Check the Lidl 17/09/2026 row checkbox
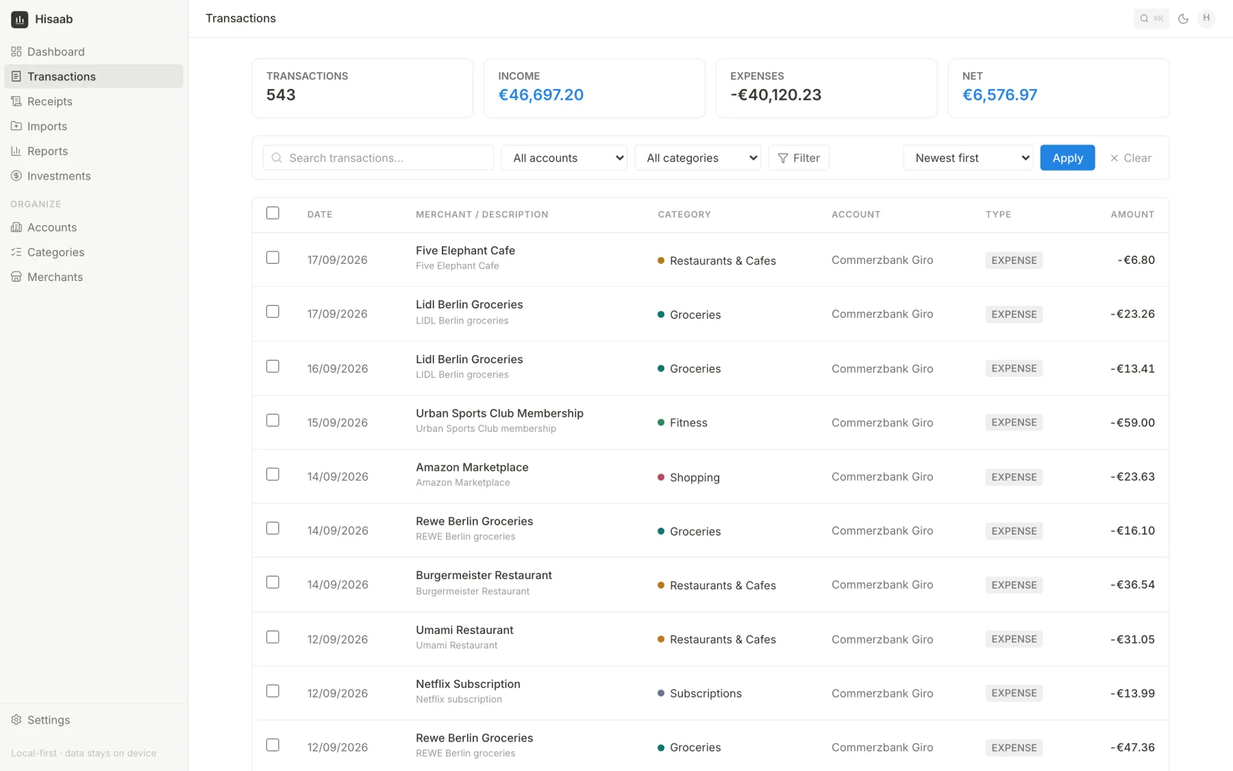Screen dimensions: 1233x771 pos(273,312)
